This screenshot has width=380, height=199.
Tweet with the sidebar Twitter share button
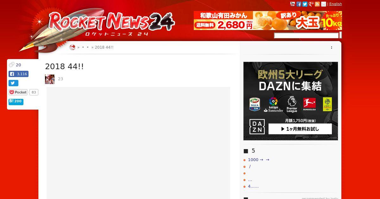[13, 83]
